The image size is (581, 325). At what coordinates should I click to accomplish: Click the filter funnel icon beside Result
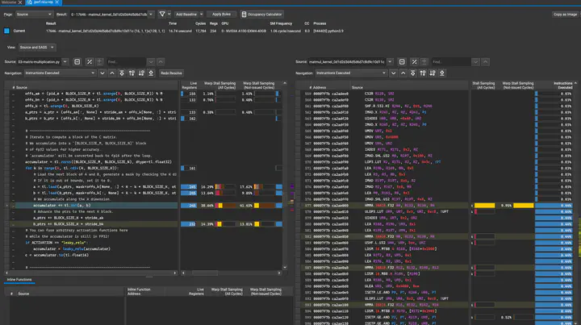(162, 14)
